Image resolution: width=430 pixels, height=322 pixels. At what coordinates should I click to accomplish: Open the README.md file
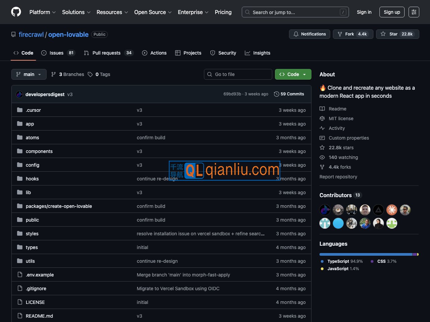pyautogui.click(x=39, y=316)
